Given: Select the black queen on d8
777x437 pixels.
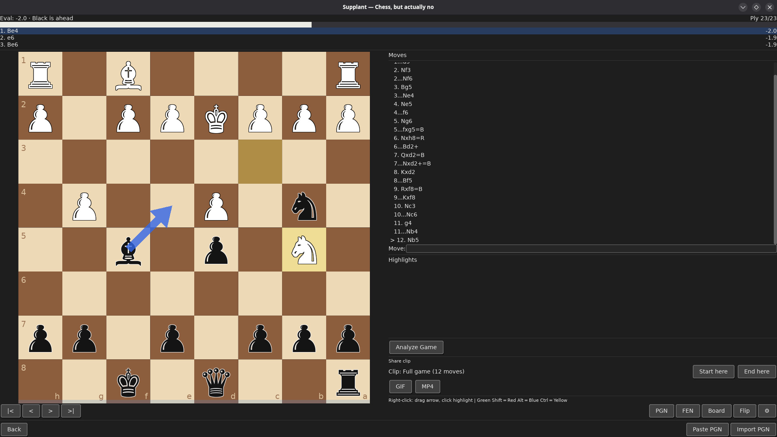Looking at the screenshot, I should coord(216,382).
